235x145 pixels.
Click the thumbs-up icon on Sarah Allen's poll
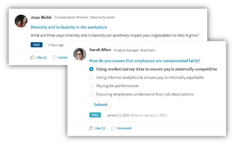pyautogui.click(x=91, y=128)
